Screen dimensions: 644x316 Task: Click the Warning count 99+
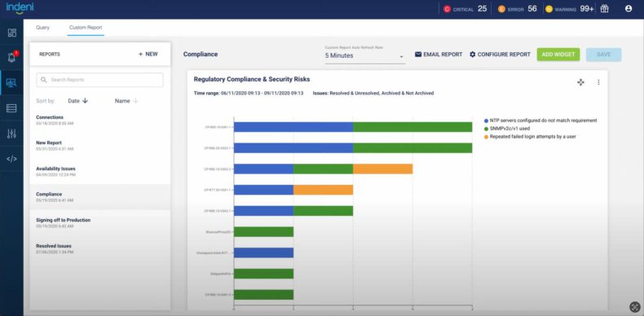pyautogui.click(x=587, y=9)
